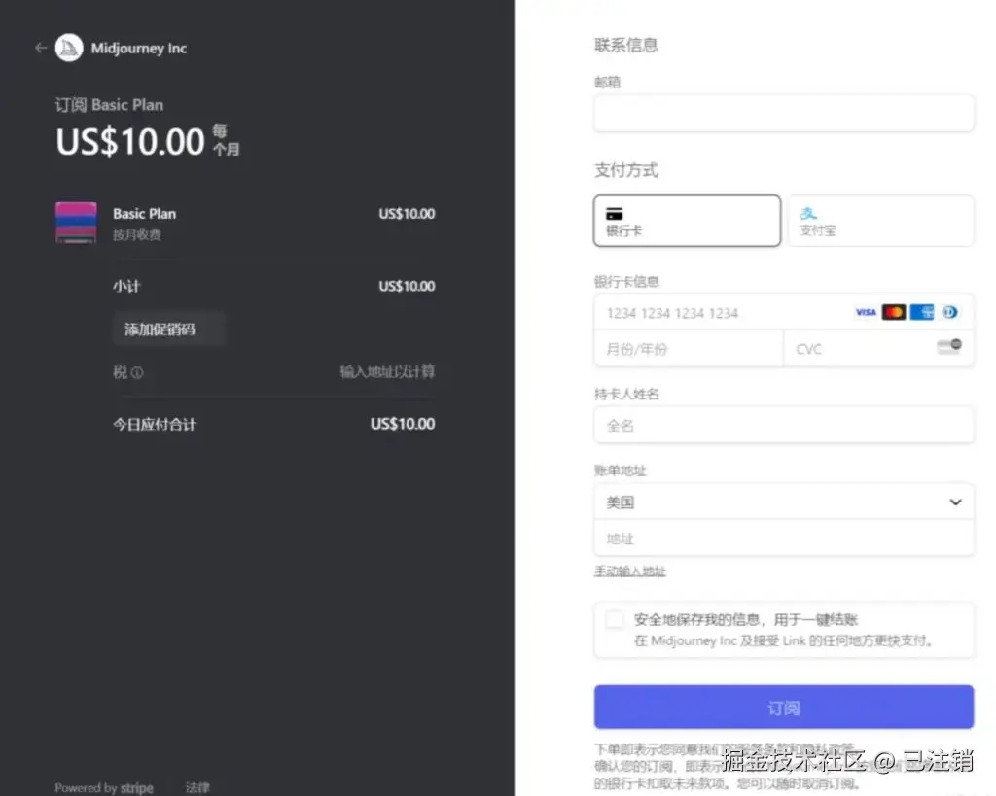This screenshot has height=796, width=996.
Task: Click the American Express brand icon
Action: tap(922, 312)
